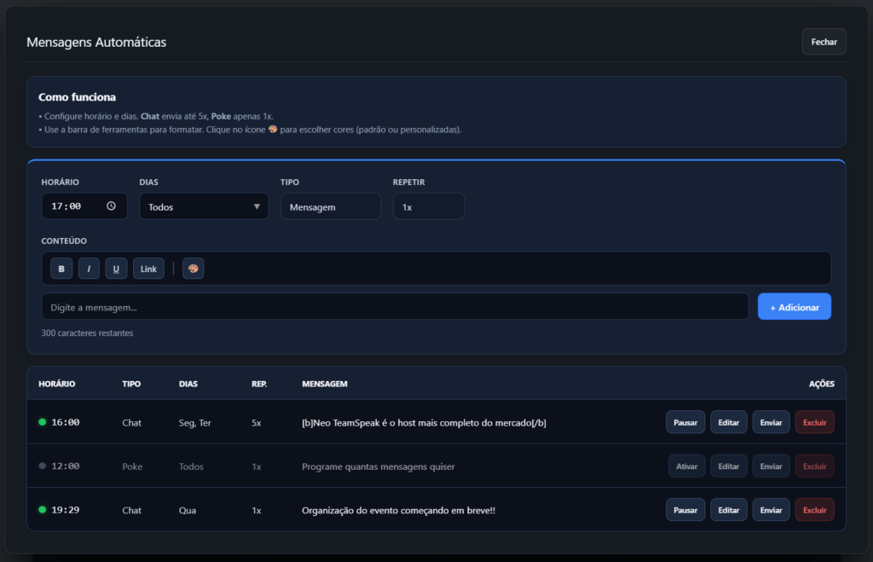Image resolution: width=873 pixels, height=562 pixels.
Task: Open the REPETIR dropdown showing 1x
Action: tap(428, 206)
